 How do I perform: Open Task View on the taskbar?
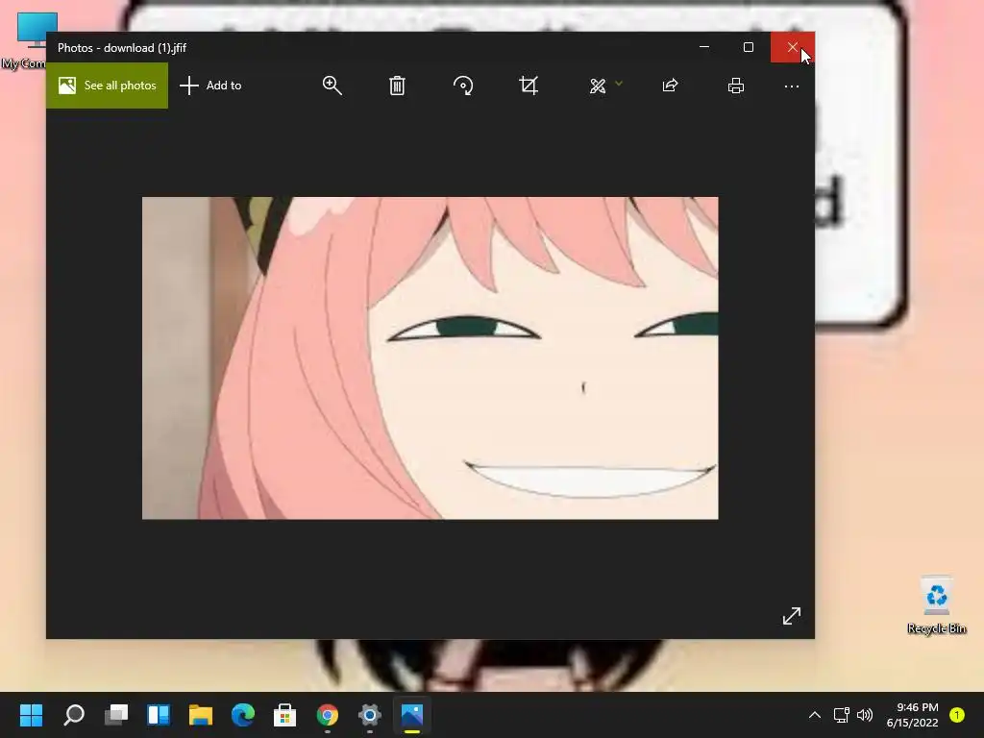click(116, 715)
